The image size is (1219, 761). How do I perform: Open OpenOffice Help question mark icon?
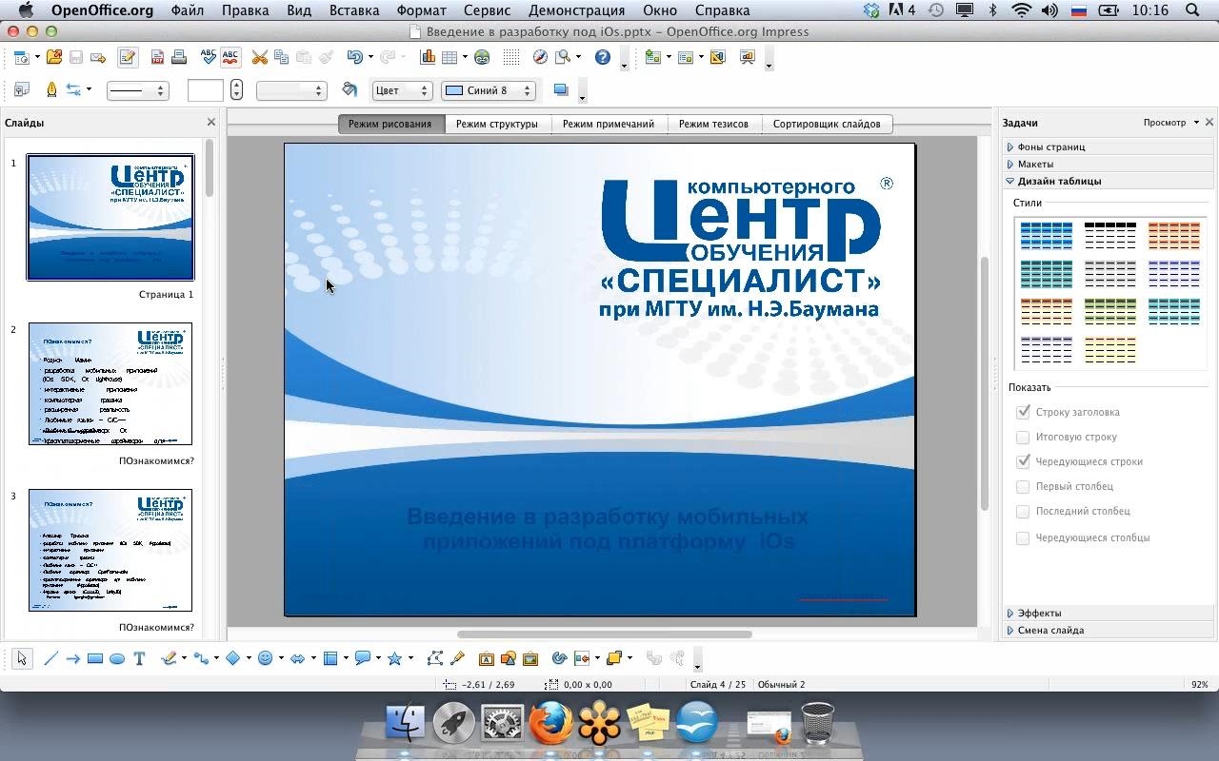603,58
